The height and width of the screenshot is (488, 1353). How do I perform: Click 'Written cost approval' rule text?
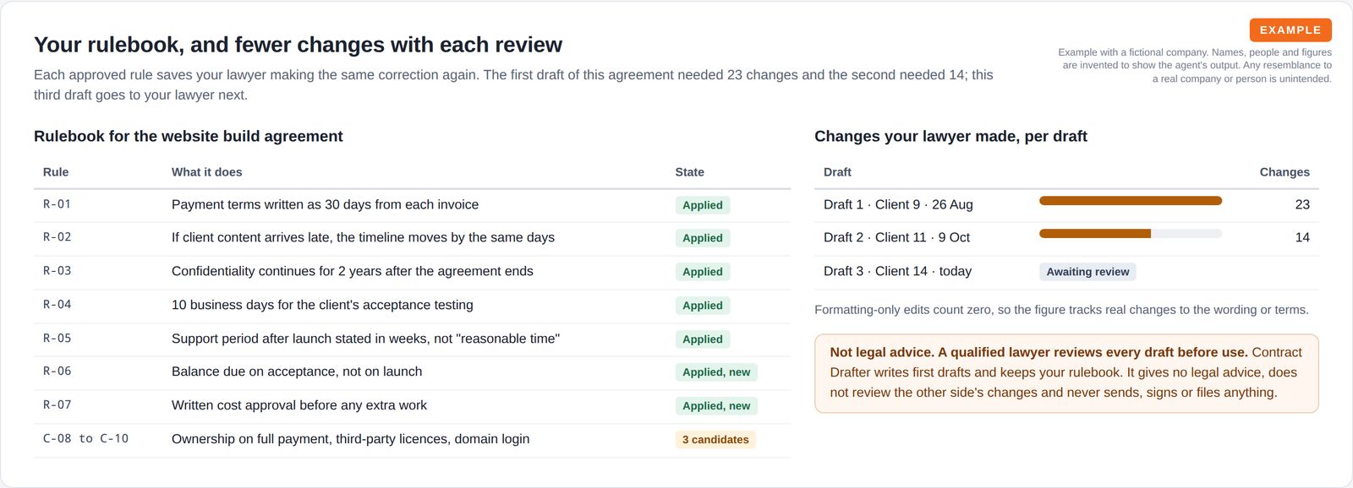(x=299, y=405)
